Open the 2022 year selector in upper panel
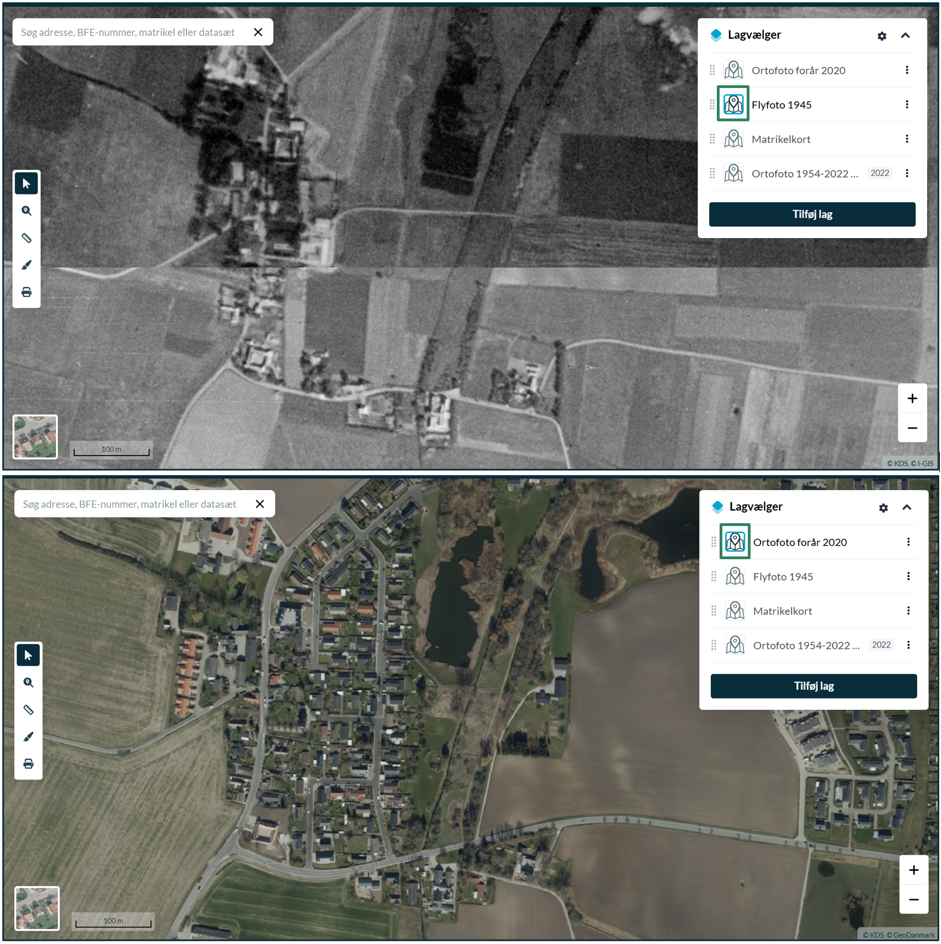Viewport: 941px width, 944px height. coord(880,173)
